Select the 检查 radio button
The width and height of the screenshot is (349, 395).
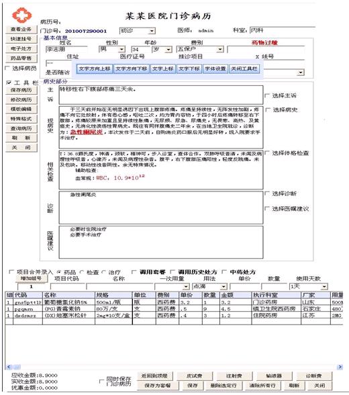(82, 272)
